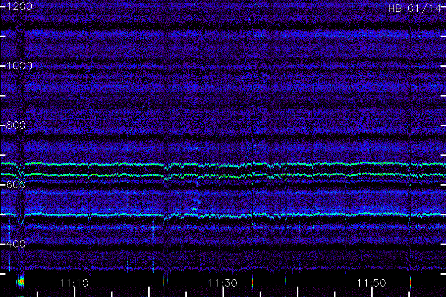The width and height of the screenshot is (446, 297).
Task: Click the 11:50 time axis label
Action: point(372,283)
